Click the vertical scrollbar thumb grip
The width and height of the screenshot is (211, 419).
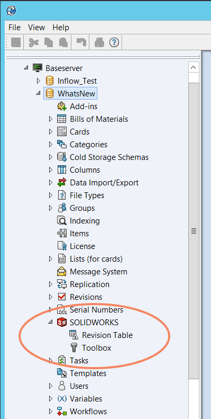(x=194, y=231)
